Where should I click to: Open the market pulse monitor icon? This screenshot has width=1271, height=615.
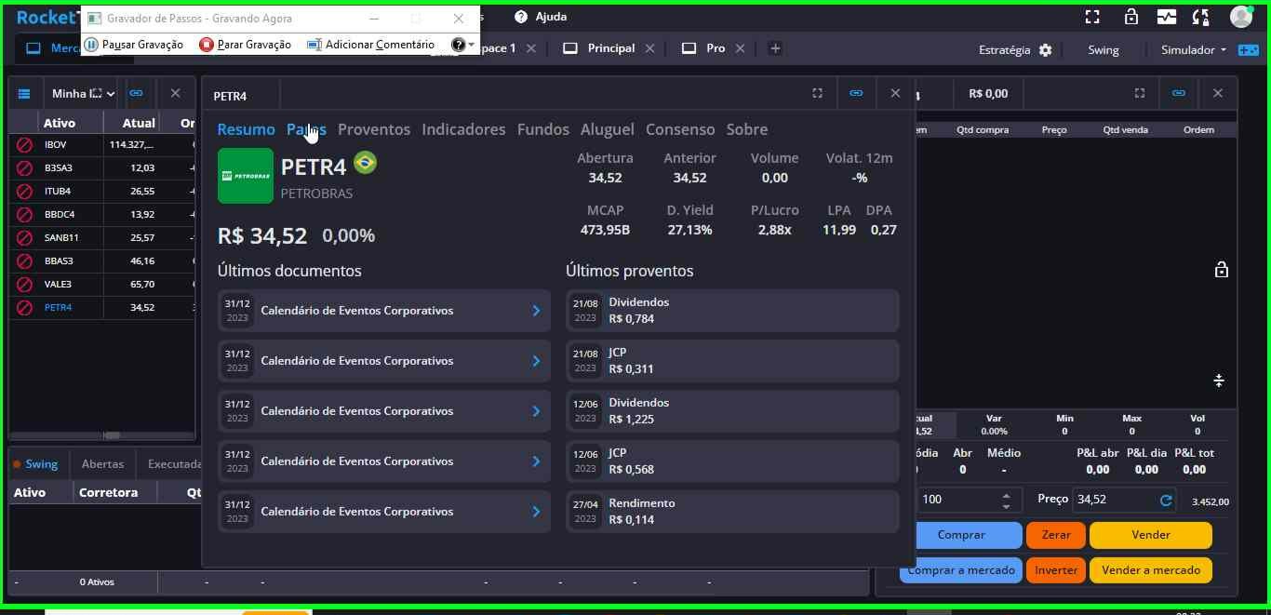click(x=1166, y=17)
